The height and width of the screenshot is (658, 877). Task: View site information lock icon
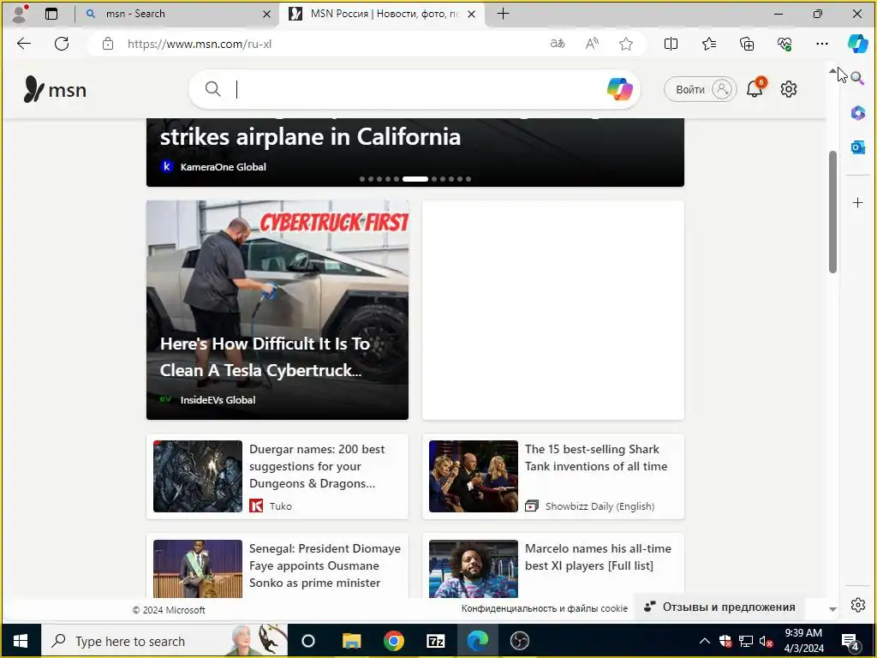[x=108, y=44]
